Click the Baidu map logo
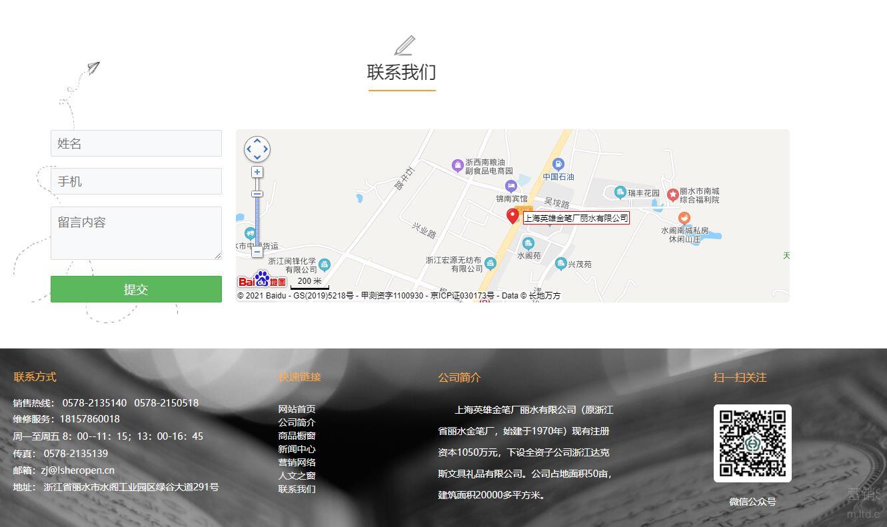887x527 pixels. click(262, 280)
